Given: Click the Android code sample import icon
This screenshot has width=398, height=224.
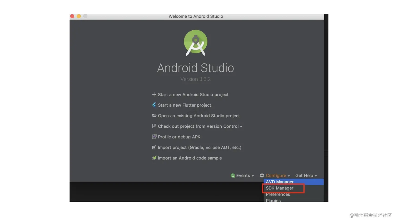Looking at the screenshot, I should pyautogui.click(x=154, y=158).
